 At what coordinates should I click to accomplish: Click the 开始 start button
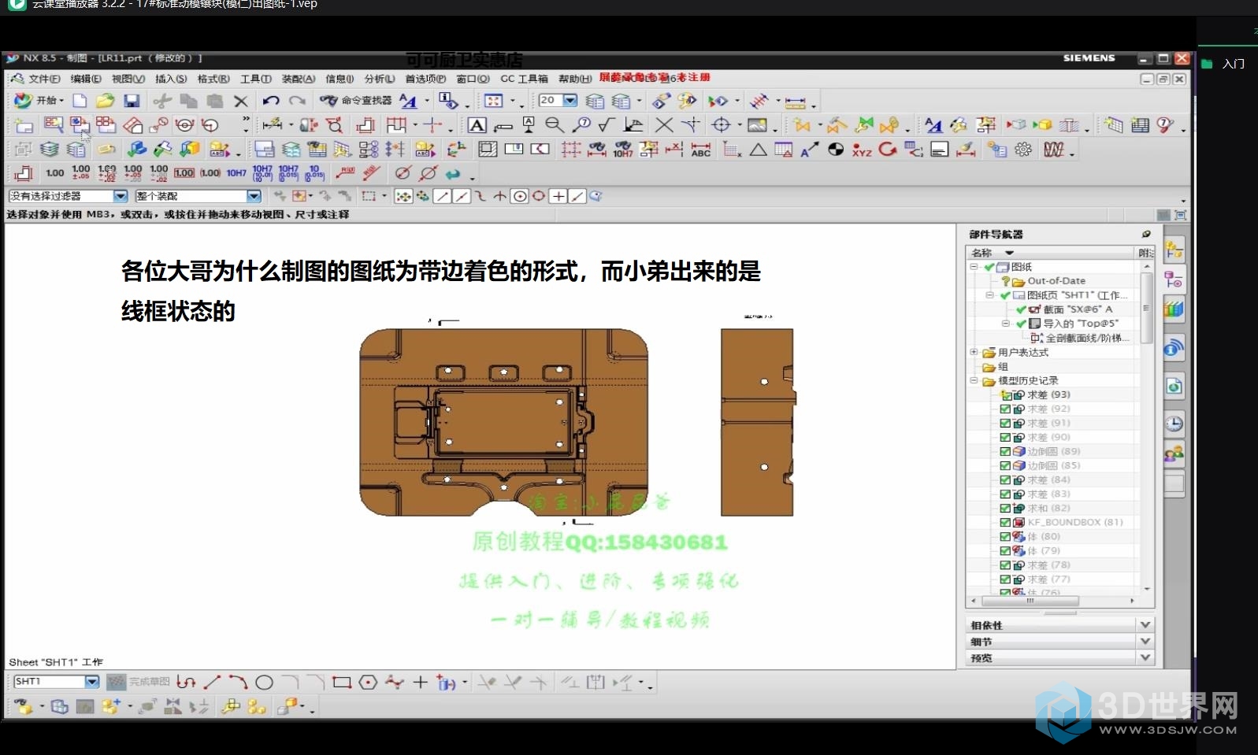click(x=39, y=101)
